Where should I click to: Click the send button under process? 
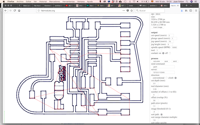pos(175,61)
